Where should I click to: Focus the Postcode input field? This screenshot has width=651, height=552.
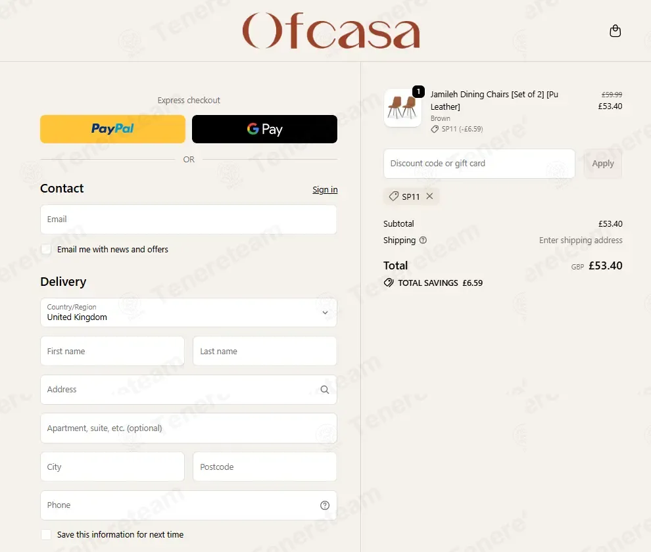[x=264, y=467]
